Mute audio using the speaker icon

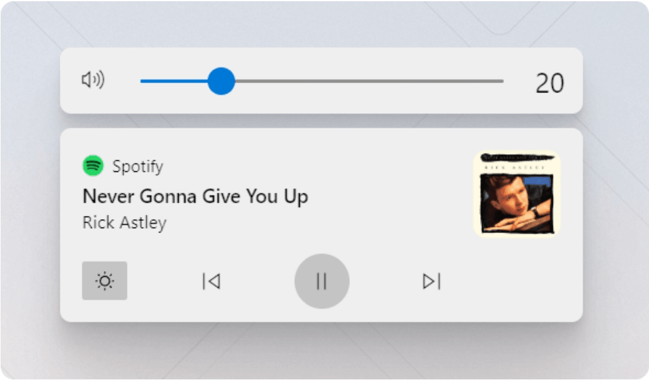(x=93, y=80)
